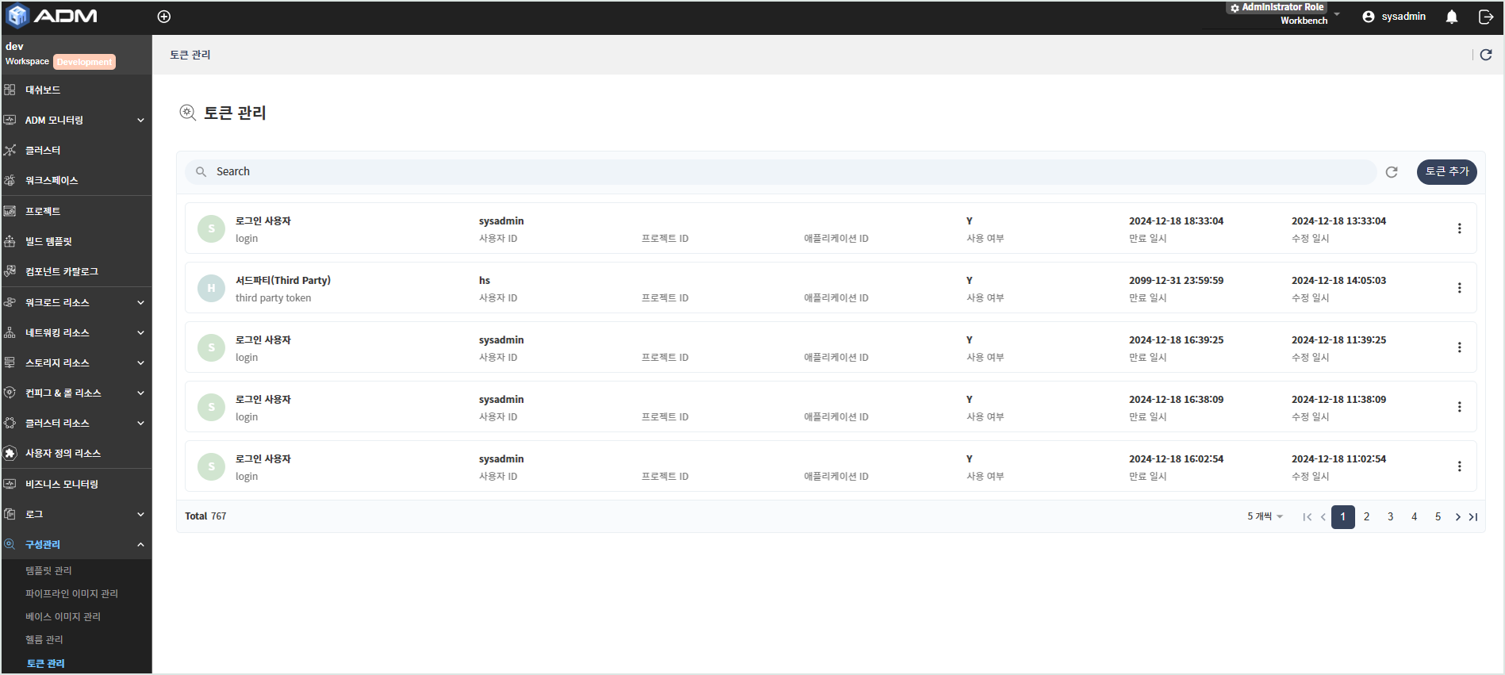Click the 비즈니스 모니터링 sidebar icon
Viewport: 1505px width, 675px height.
(10, 484)
